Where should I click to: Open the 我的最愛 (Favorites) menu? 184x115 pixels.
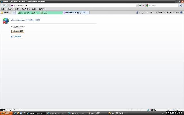pyautogui.click(x=26, y=9)
